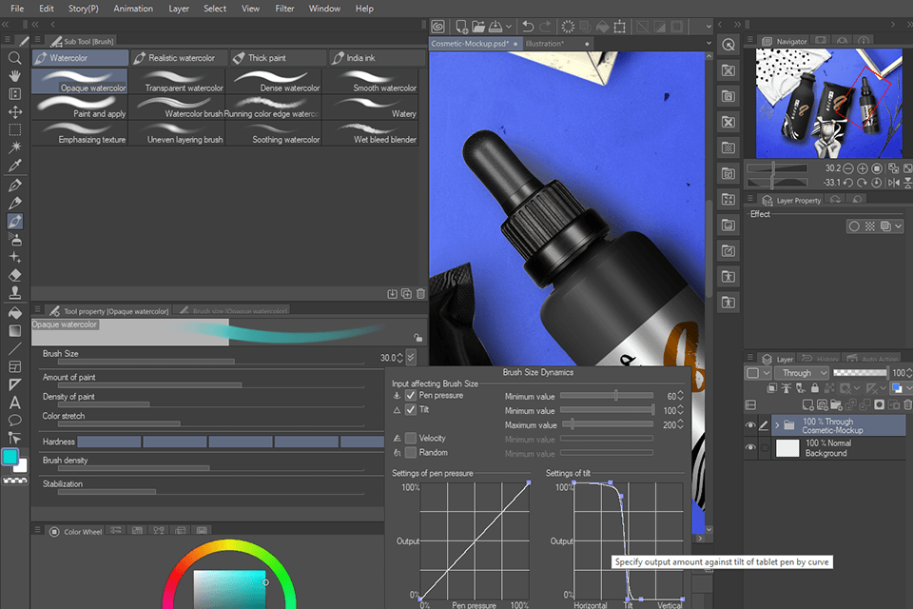Select the Gradient tool
This screenshot has height=609, width=913.
click(14, 331)
